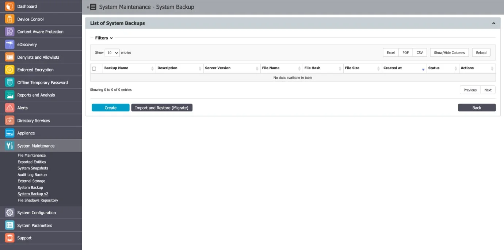This screenshot has width=504, height=250.
Task: Click the Offline Temporary Password shield icon
Action: (10, 82)
